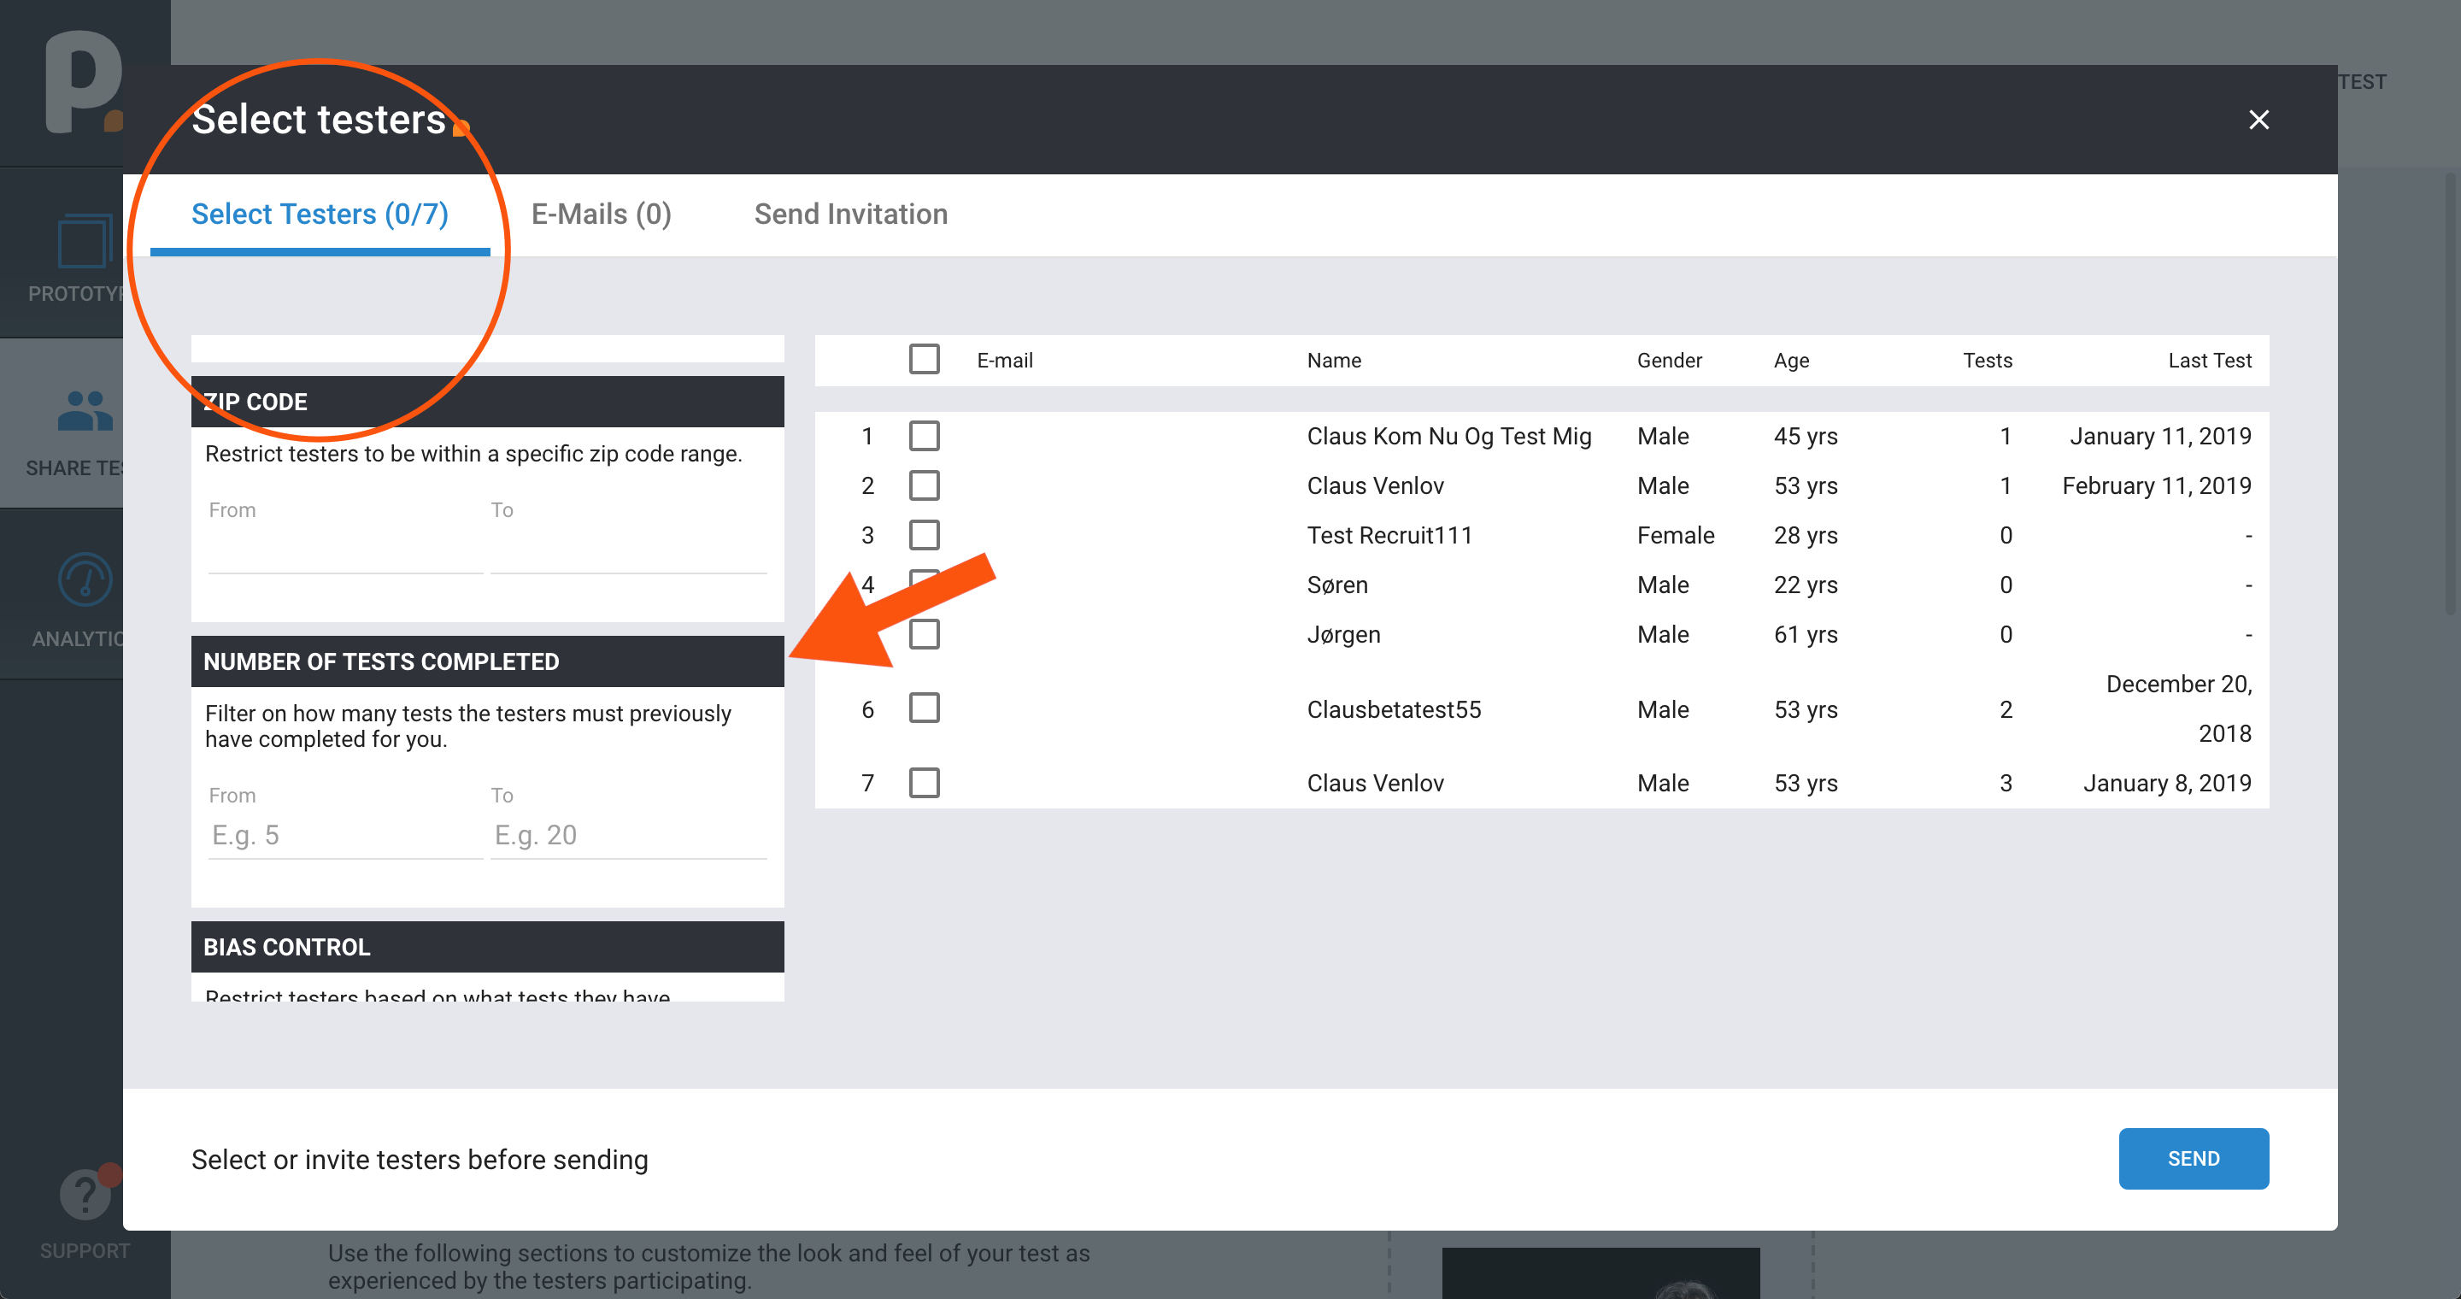The image size is (2461, 1299).
Task: Check the box in Jørgen's row
Action: click(924, 634)
